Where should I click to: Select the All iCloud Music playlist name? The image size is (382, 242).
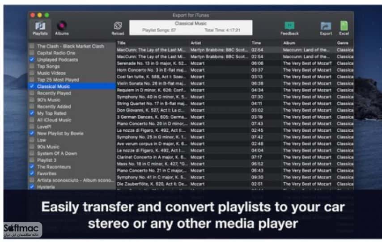pos(54,120)
